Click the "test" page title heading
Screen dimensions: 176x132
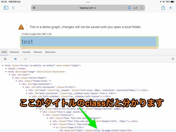click(x=27, y=42)
